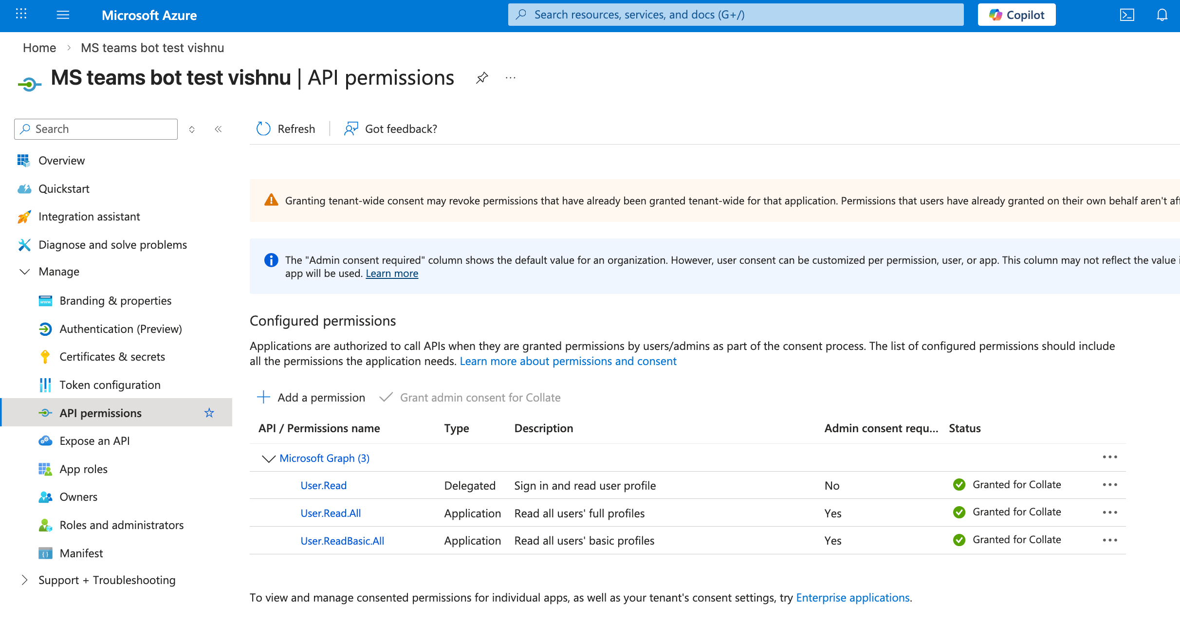Image resolution: width=1180 pixels, height=622 pixels.
Task: Collapse the Microsoft Graph (3) group chevron
Action: tap(268, 458)
